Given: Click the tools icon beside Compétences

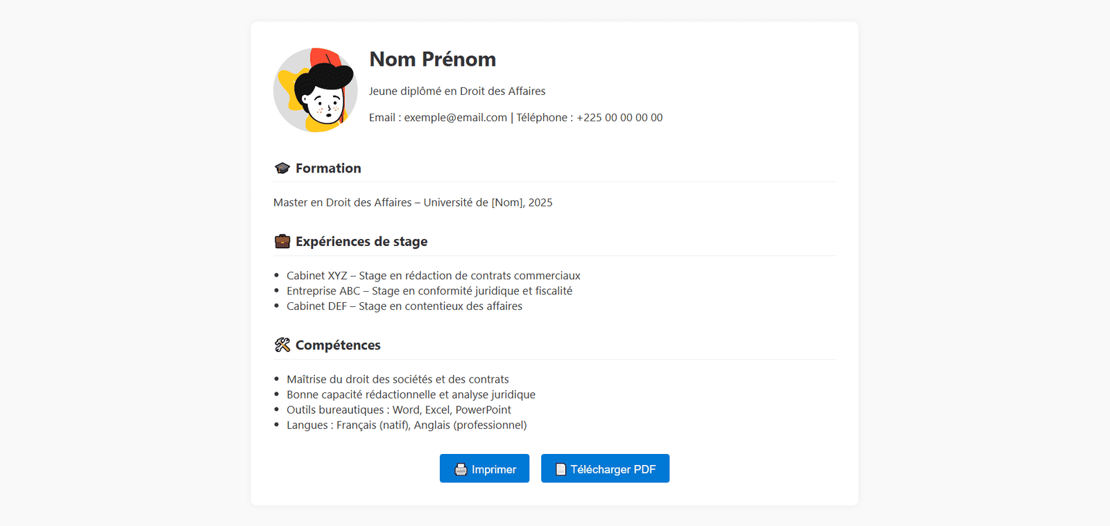Looking at the screenshot, I should pyautogui.click(x=282, y=345).
